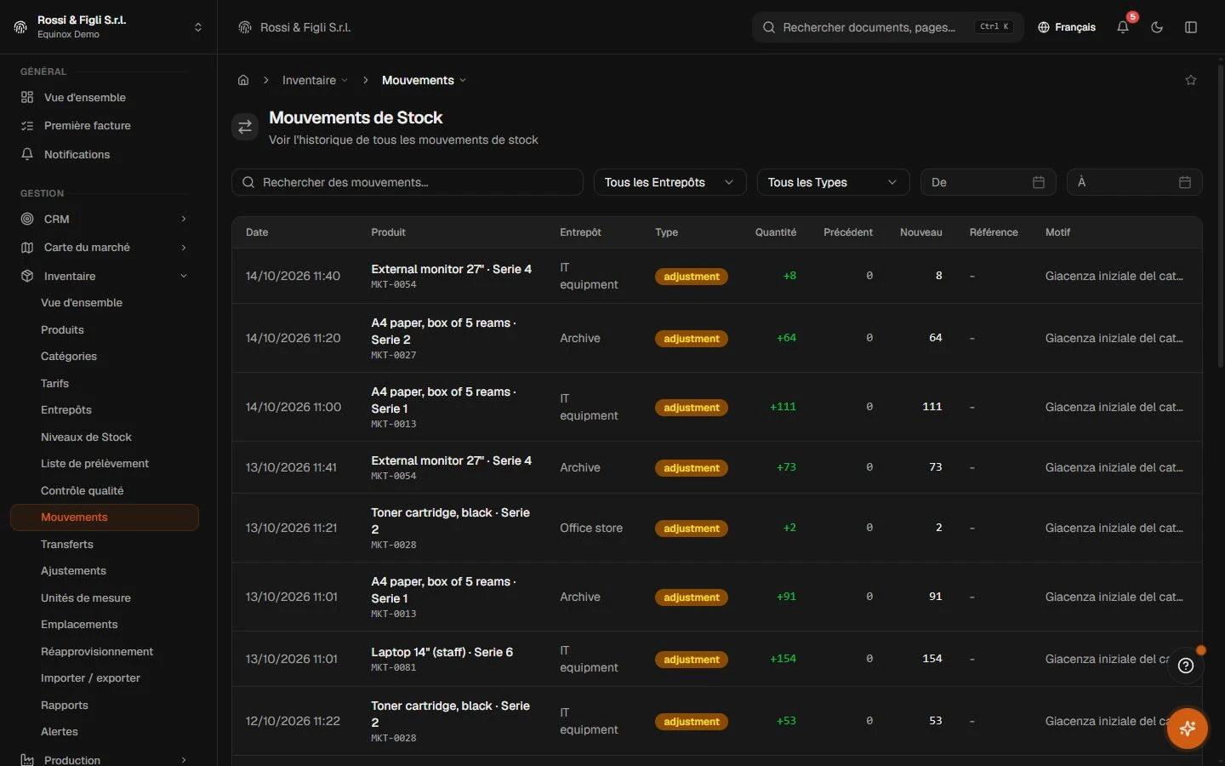1225x766 pixels.
Task: Switch language using Français button
Action: (1067, 27)
